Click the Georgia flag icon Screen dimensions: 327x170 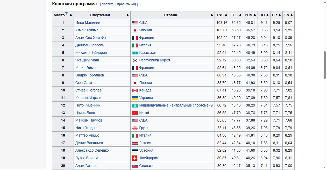pyautogui.click(x=135, y=128)
